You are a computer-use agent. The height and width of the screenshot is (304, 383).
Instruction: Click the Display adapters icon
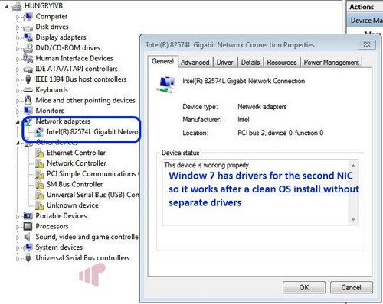coord(28,37)
